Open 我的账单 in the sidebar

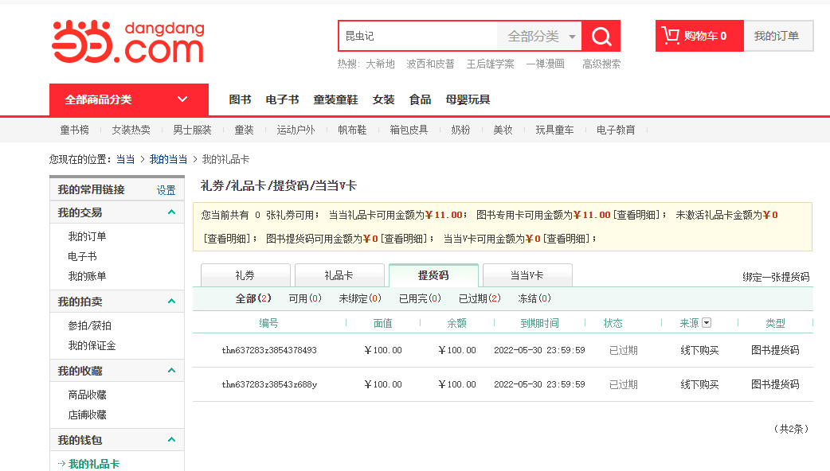[88, 276]
